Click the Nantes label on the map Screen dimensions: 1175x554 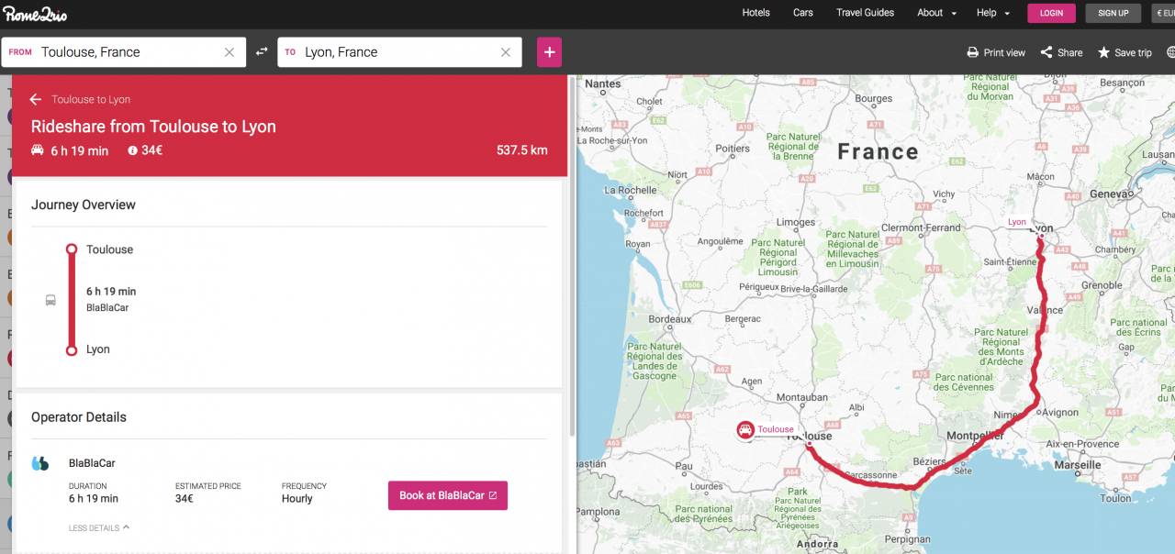(x=603, y=83)
